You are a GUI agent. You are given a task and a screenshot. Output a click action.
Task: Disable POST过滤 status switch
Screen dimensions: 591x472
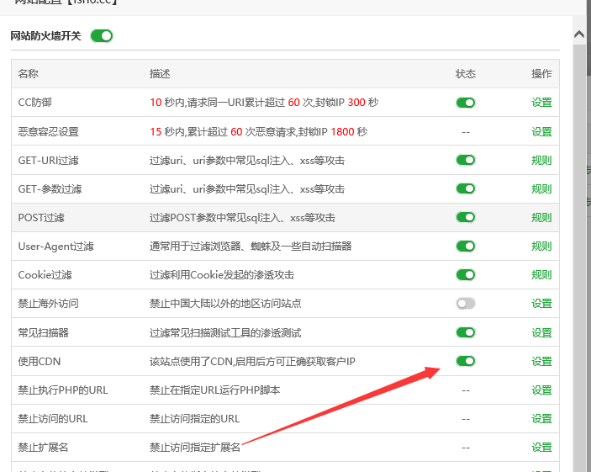pos(465,217)
